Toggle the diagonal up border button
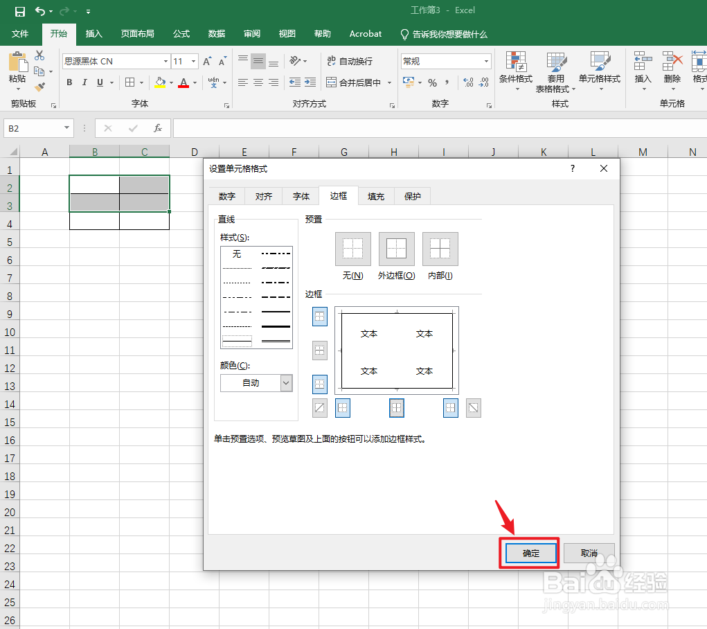This screenshot has height=629, width=707. tap(320, 408)
